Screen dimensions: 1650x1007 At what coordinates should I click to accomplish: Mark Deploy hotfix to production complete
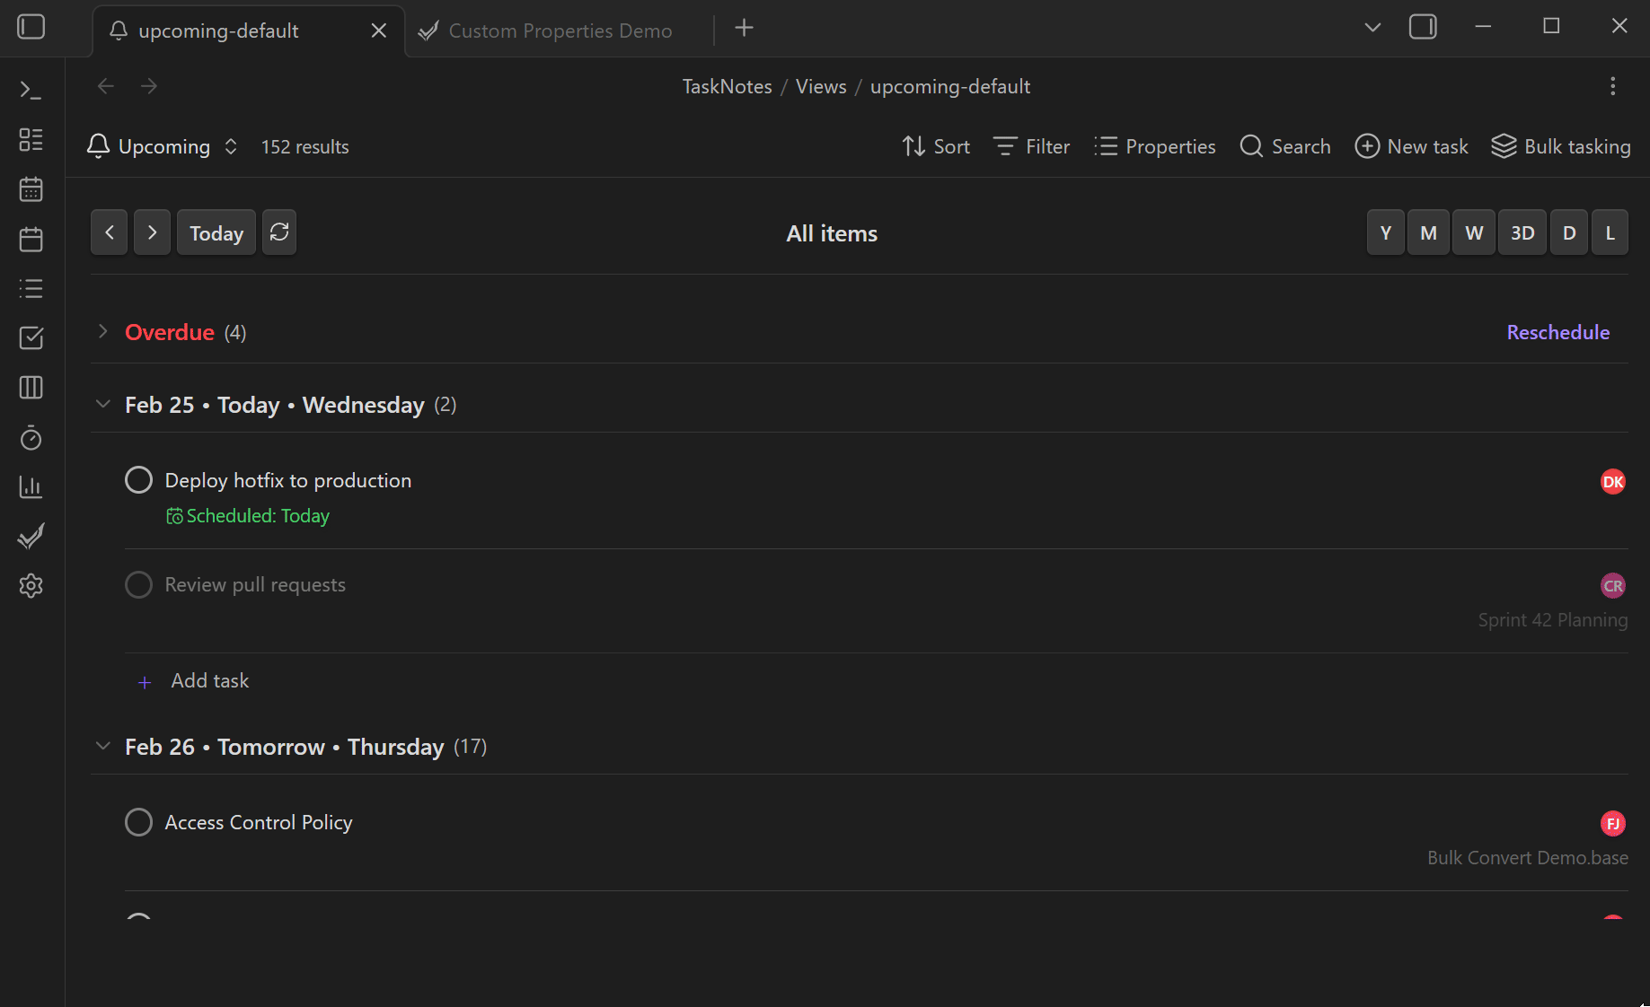tap(138, 480)
